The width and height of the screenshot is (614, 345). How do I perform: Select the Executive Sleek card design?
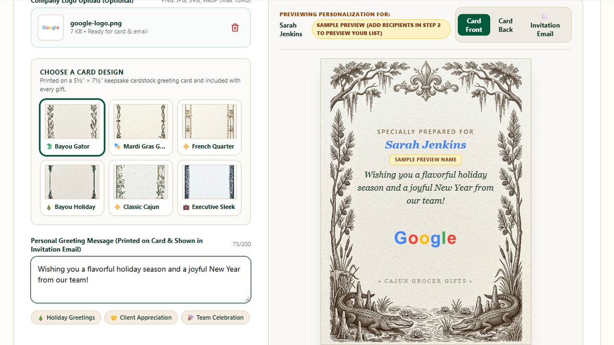(x=209, y=188)
